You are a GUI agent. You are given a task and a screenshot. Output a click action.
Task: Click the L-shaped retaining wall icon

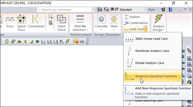[31, 42]
